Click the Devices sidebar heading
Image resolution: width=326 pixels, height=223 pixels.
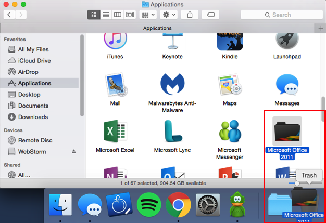pos(13,130)
